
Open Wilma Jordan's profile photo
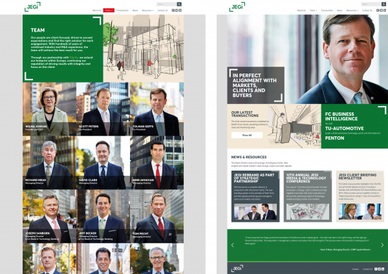50,109
